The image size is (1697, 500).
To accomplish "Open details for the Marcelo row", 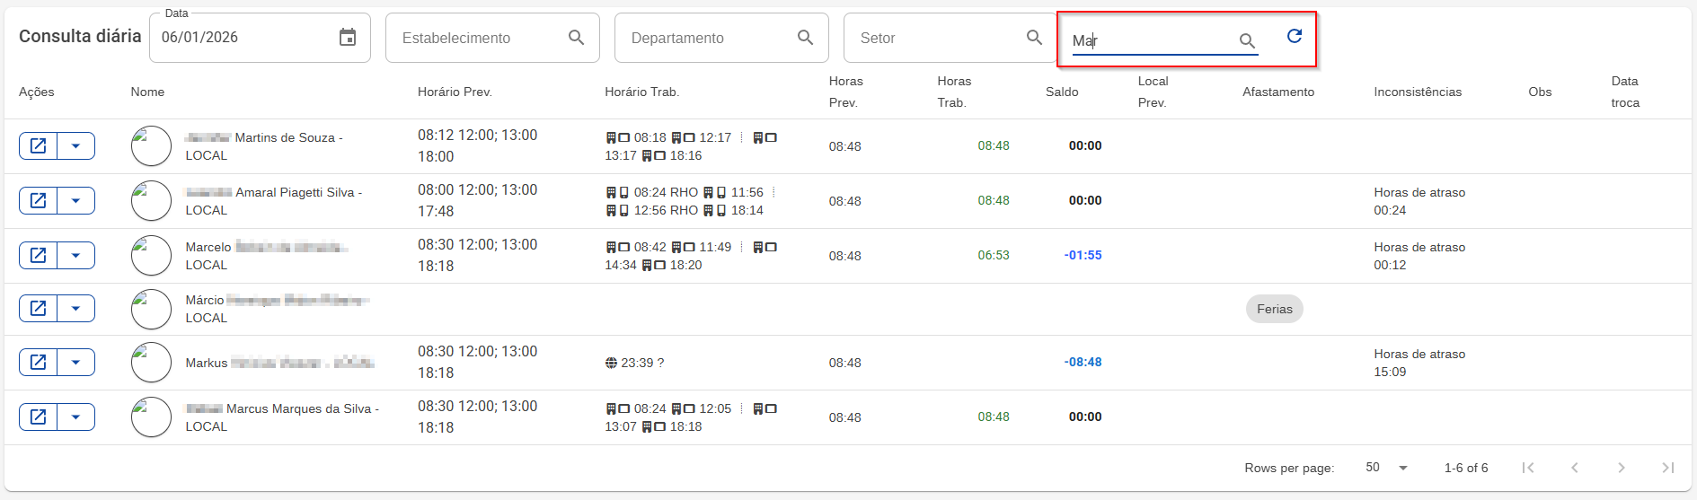I will (x=38, y=255).
